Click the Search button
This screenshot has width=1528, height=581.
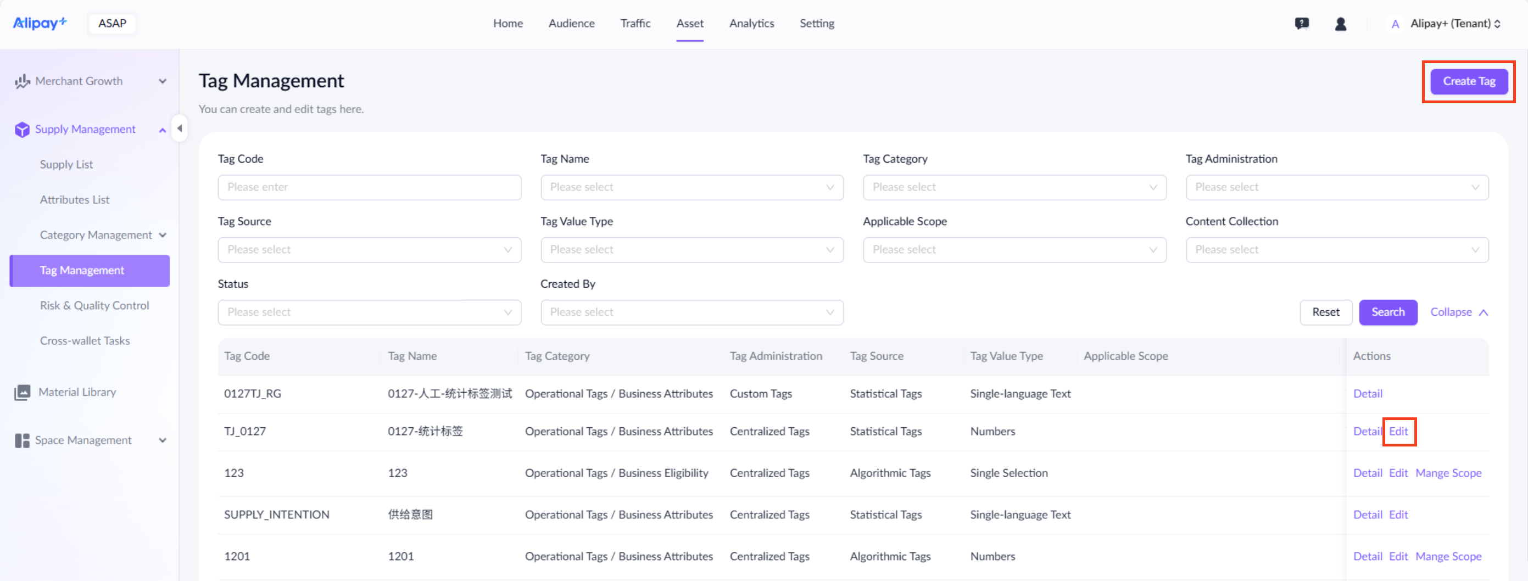point(1387,312)
